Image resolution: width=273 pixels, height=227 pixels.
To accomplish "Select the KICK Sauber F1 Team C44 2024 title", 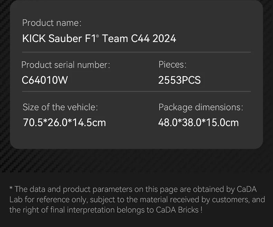I will tap(99, 38).
